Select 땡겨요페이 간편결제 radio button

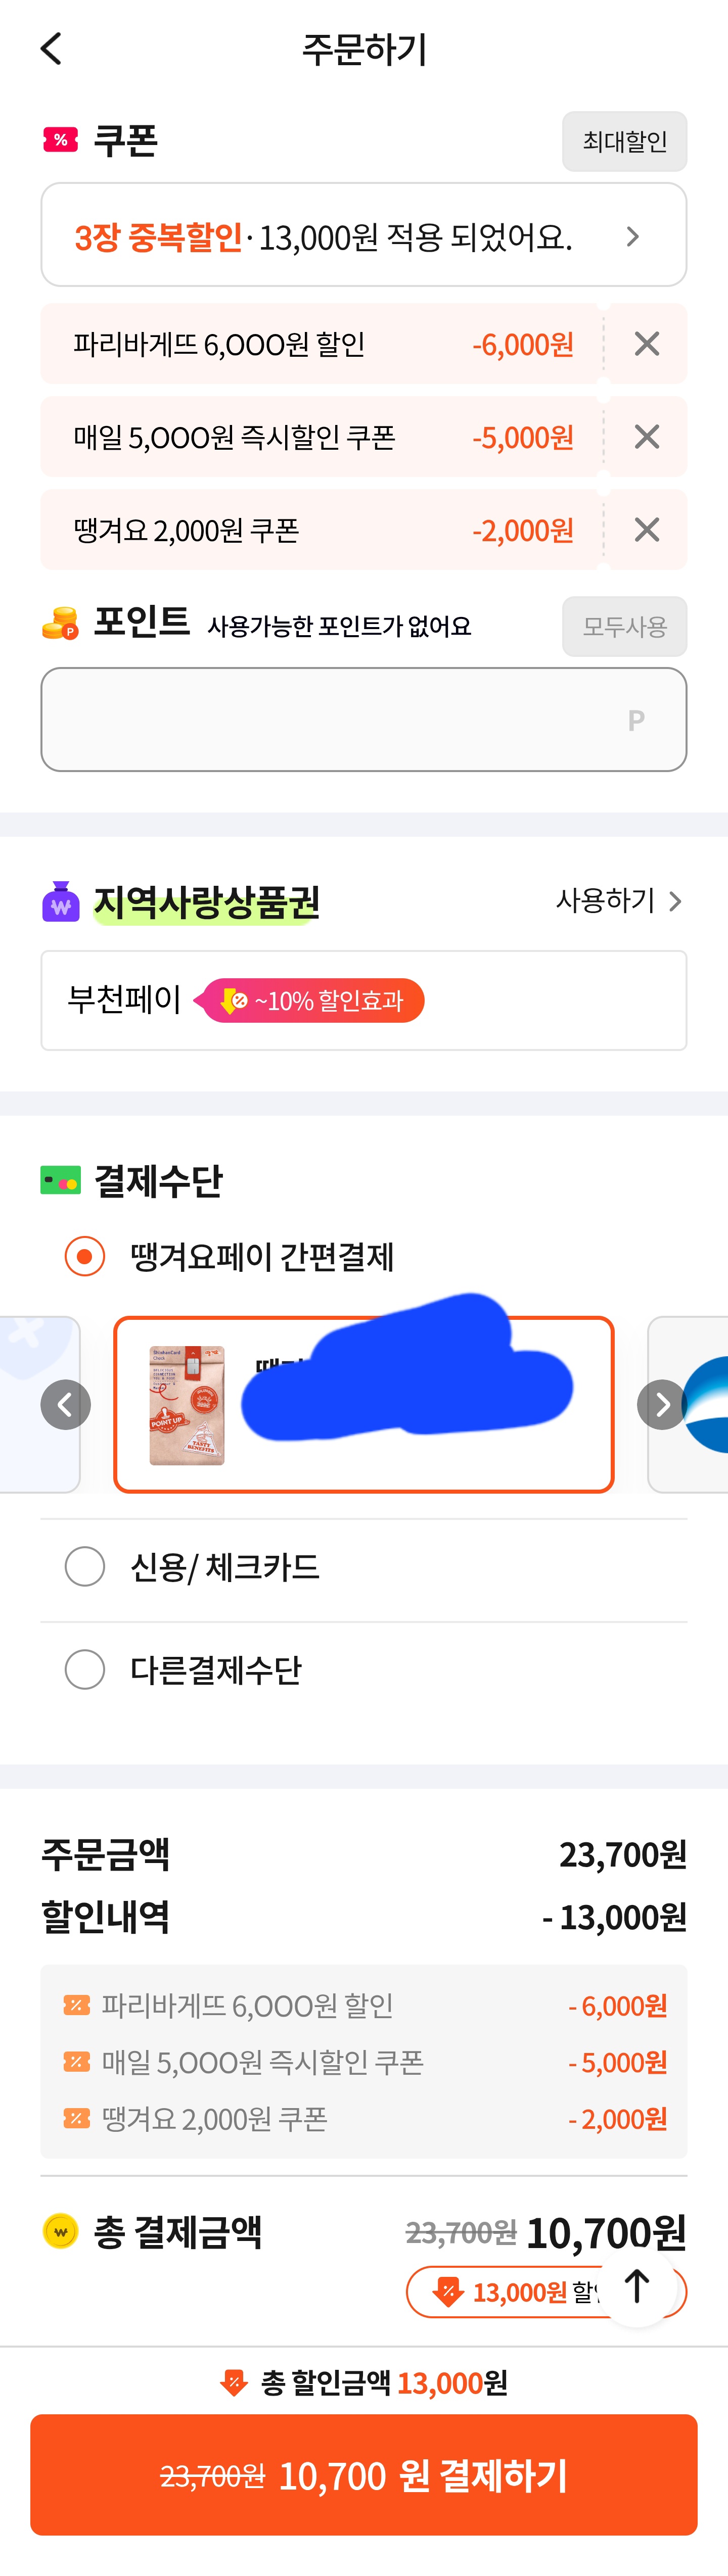coord(85,1256)
